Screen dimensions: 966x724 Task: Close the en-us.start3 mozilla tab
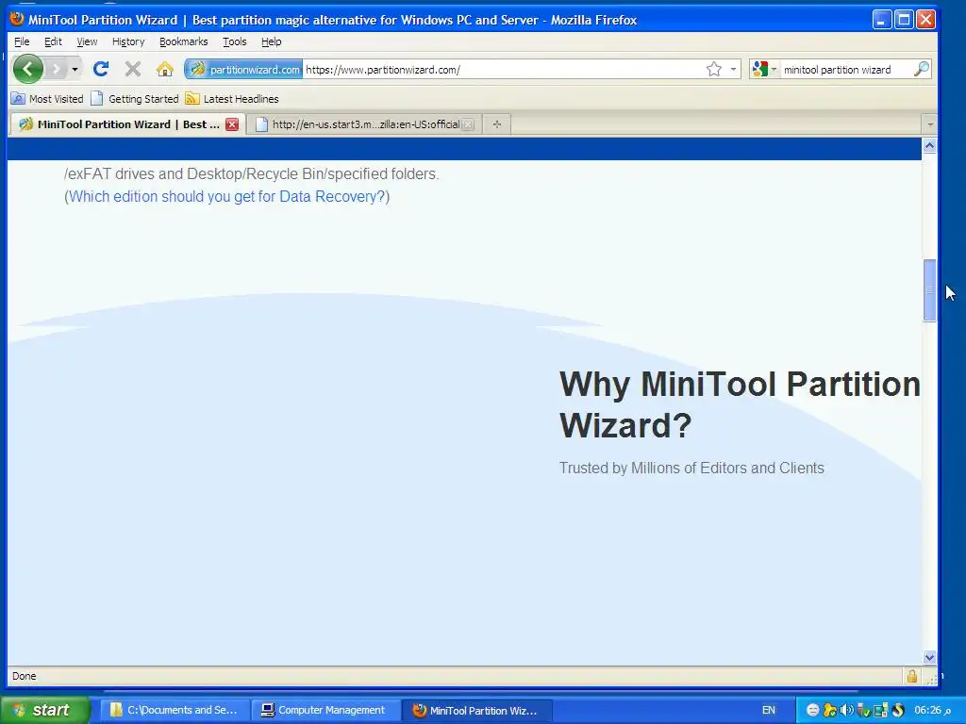point(468,124)
